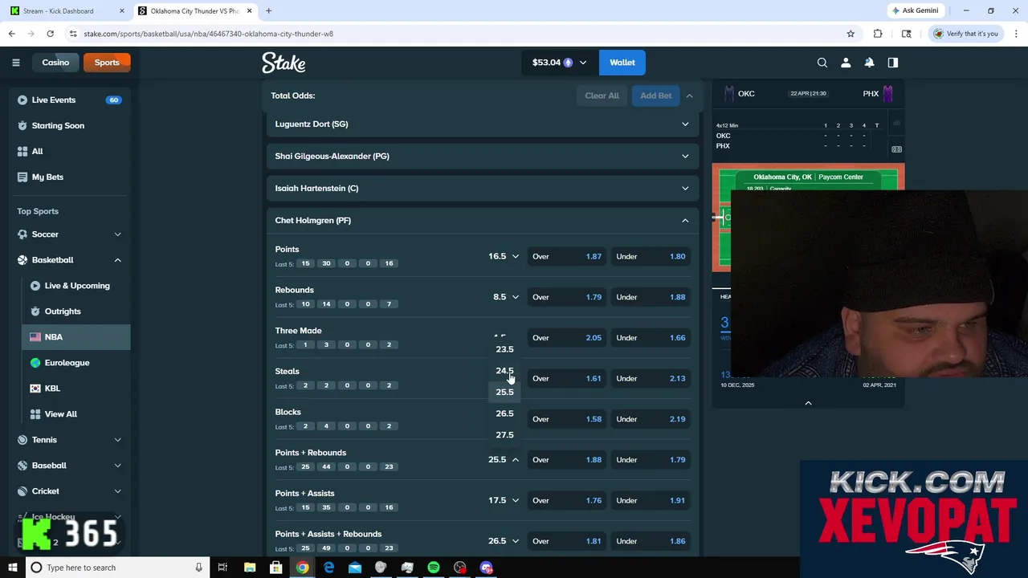Open KBL league in sidebar
Screen dimensions: 1028x578
pyautogui.click(x=76, y=389)
